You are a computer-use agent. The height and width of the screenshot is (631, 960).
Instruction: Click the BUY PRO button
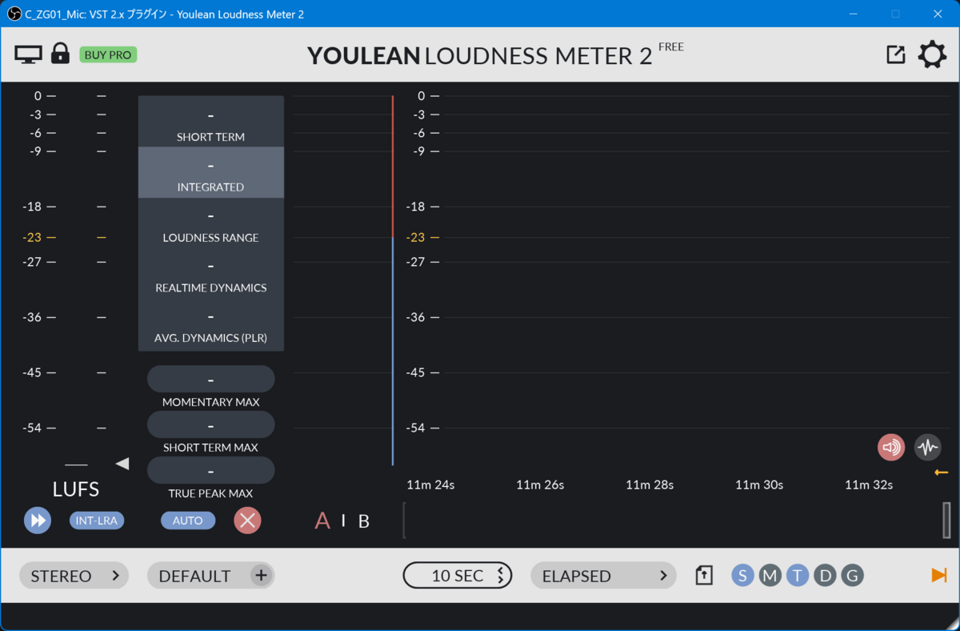click(108, 54)
